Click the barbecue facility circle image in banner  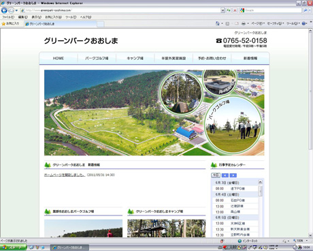pos(220,82)
